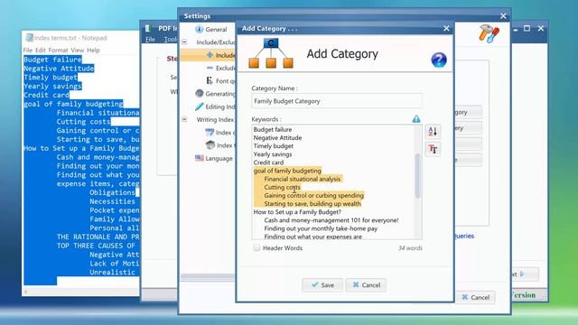Open the blue help question mark icon

439,60
